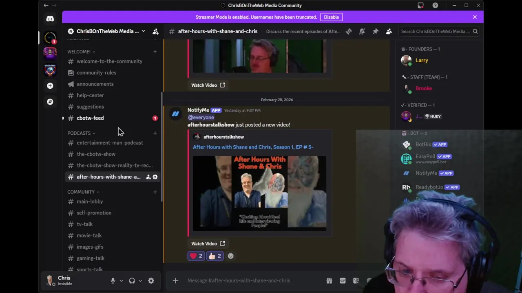Create channel in COMMUNITY category plus
Viewport: 522px width, 293px height.
point(155,192)
